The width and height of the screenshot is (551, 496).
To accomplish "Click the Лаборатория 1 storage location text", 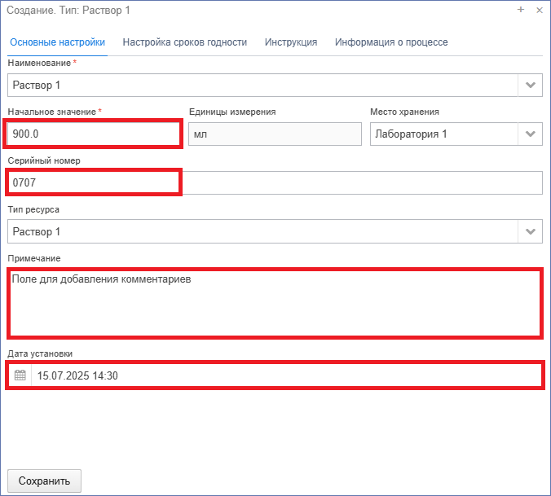I will 411,134.
